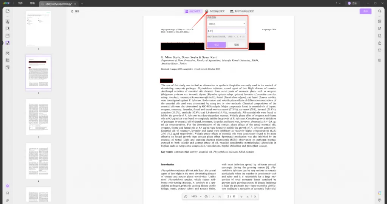Select page 5 thumbnail at bottom
The height and width of the screenshot is (204, 387).
pyautogui.click(x=38, y=195)
